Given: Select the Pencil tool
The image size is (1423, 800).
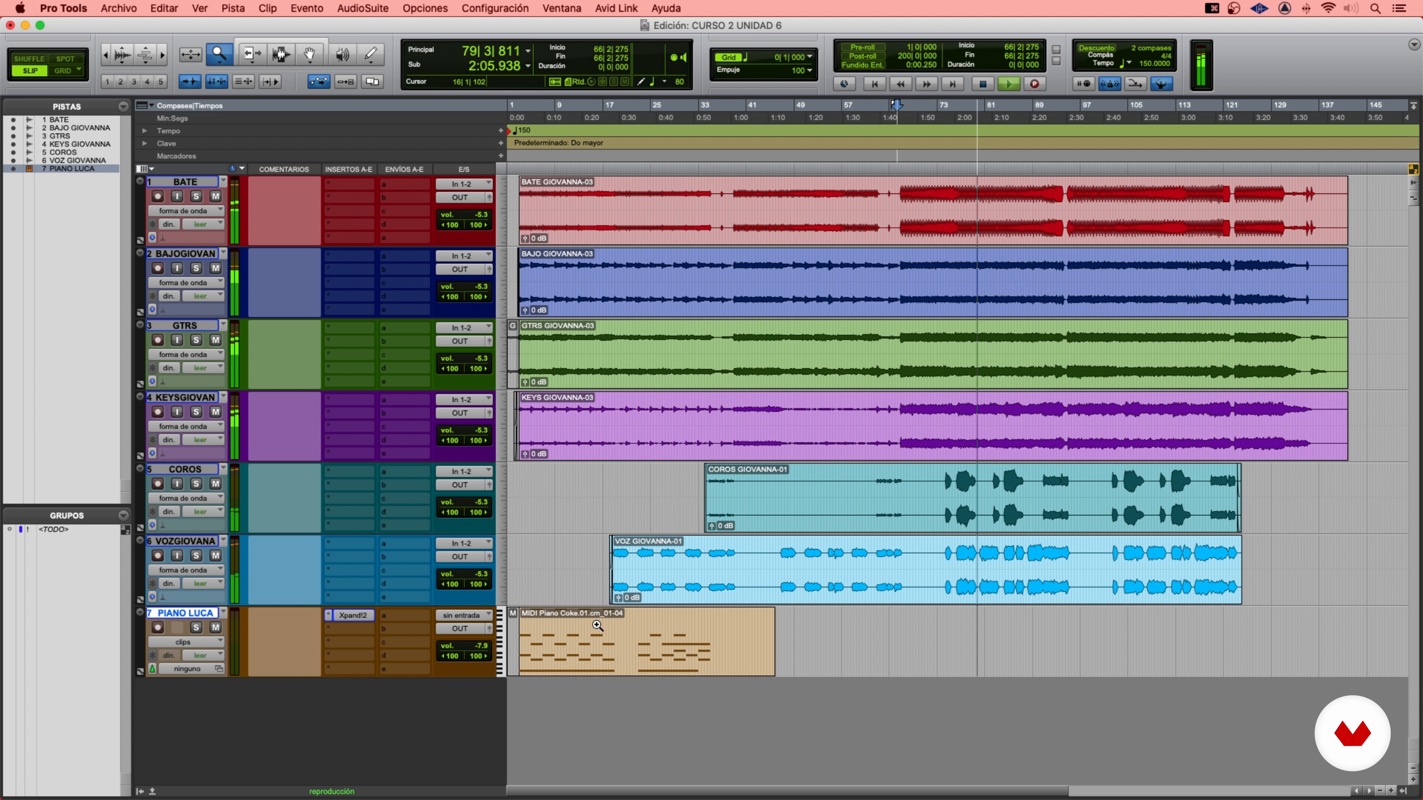Looking at the screenshot, I should click(371, 54).
